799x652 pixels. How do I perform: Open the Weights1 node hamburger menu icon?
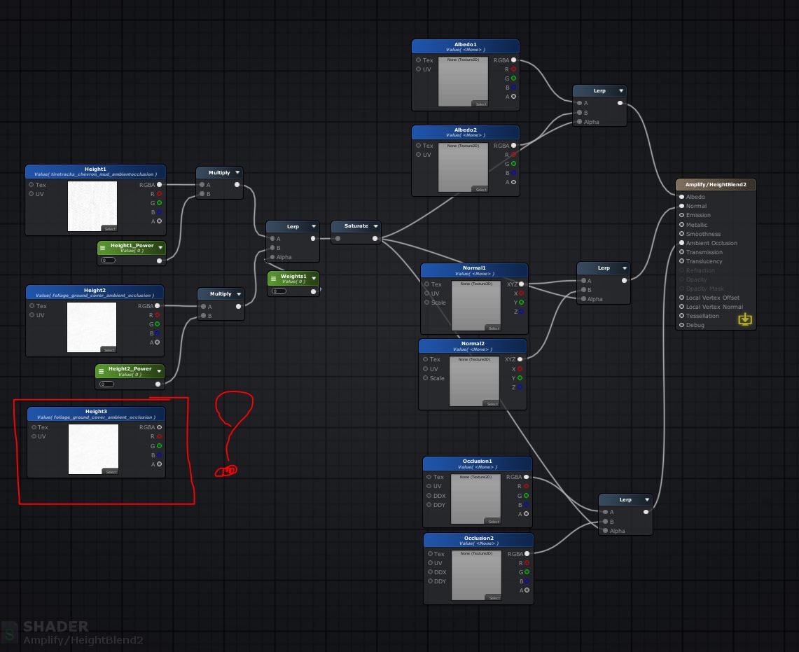[x=273, y=278]
